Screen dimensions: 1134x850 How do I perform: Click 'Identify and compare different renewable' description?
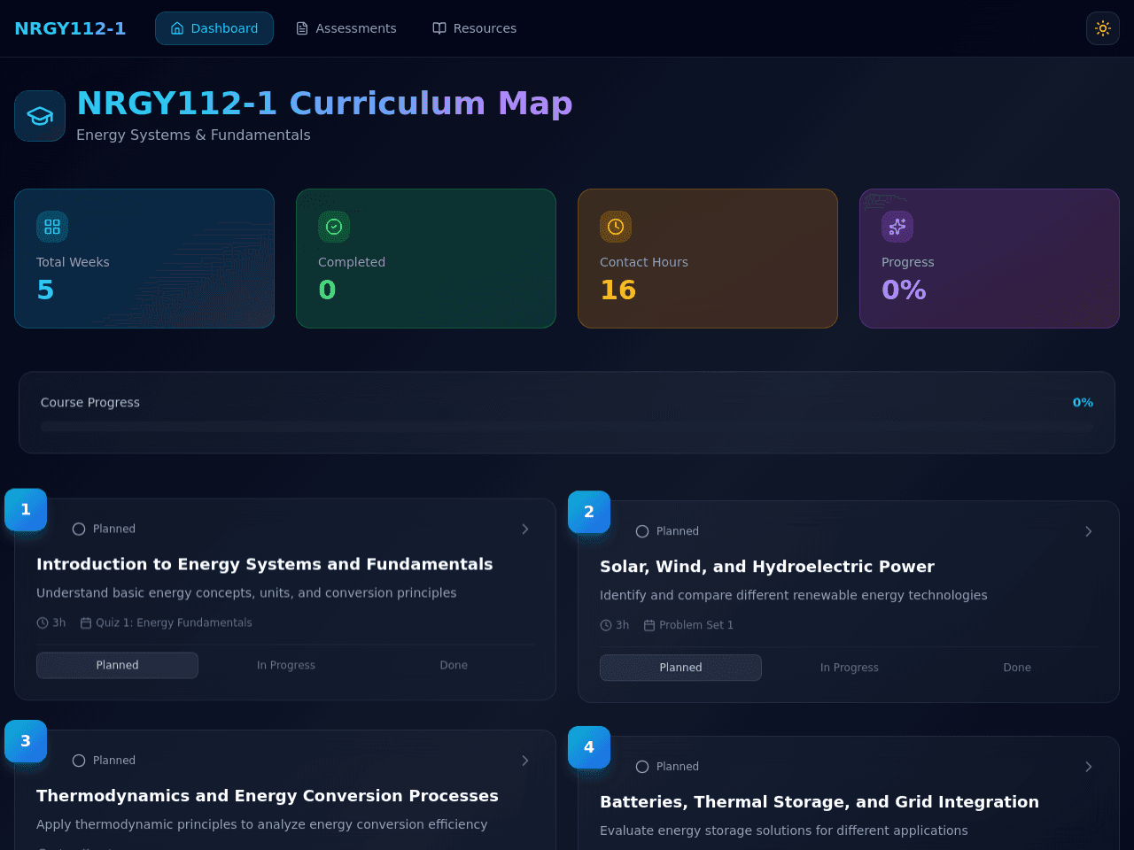tap(794, 595)
